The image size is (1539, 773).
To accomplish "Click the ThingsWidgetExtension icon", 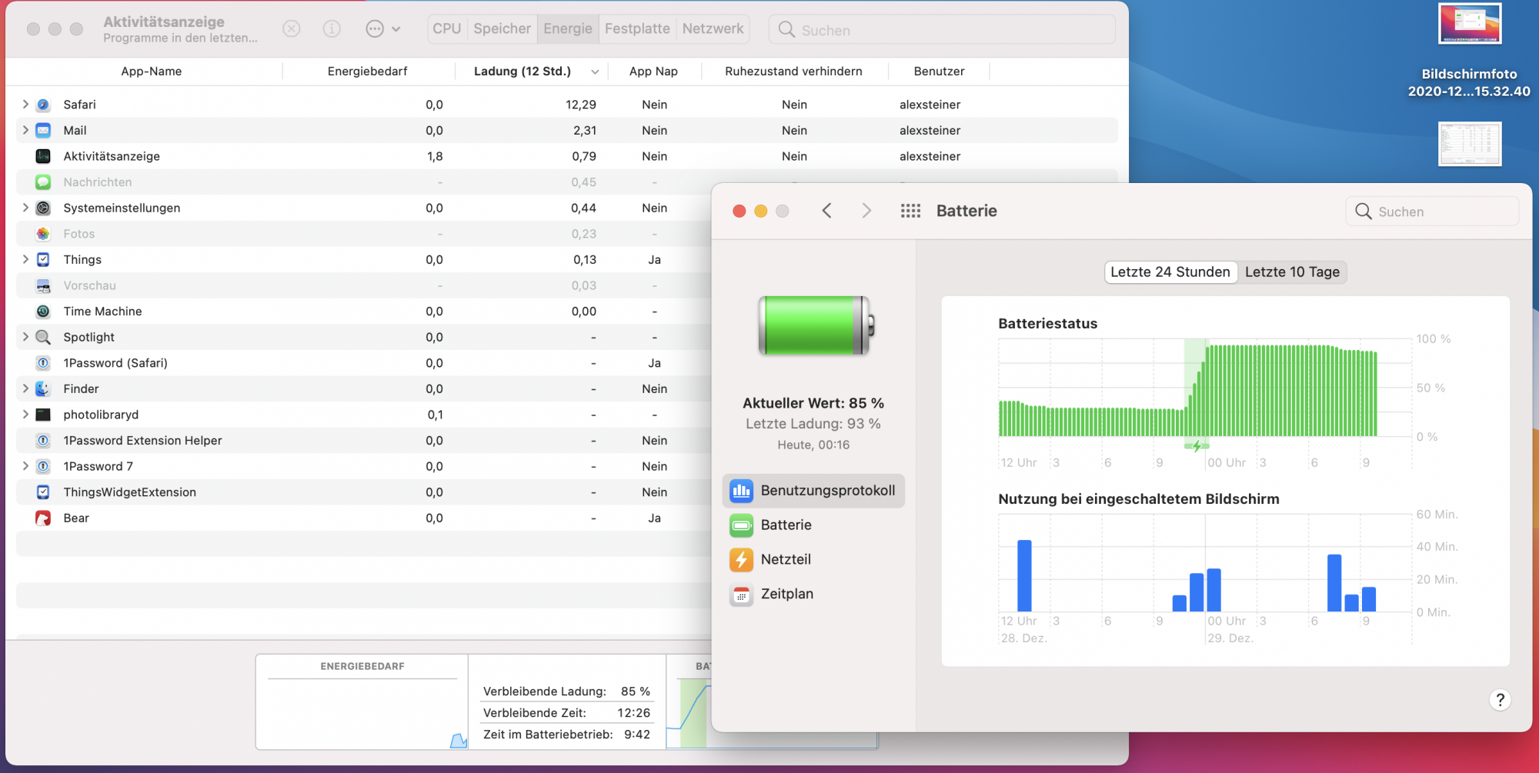I will [43, 492].
